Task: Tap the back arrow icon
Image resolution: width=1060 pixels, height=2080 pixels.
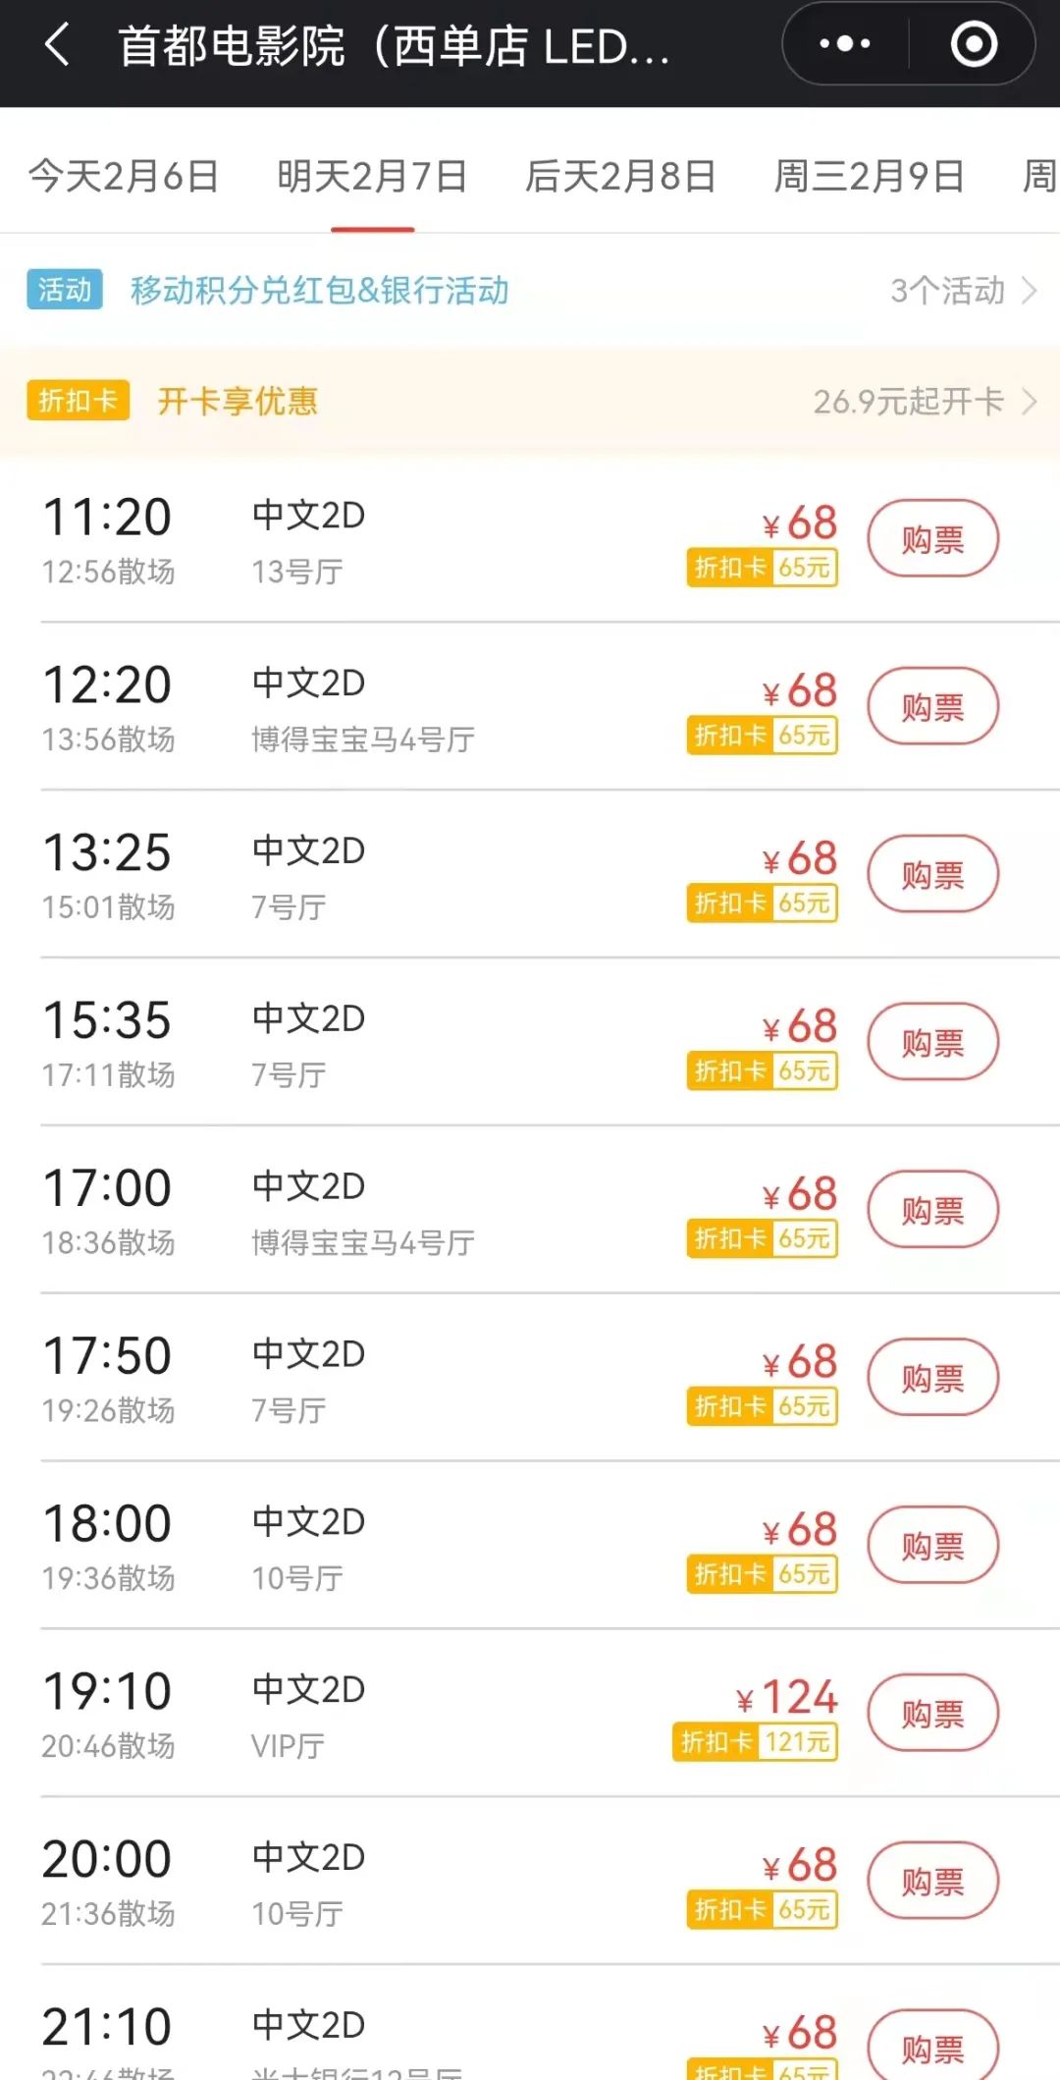Action: (57, 45)
